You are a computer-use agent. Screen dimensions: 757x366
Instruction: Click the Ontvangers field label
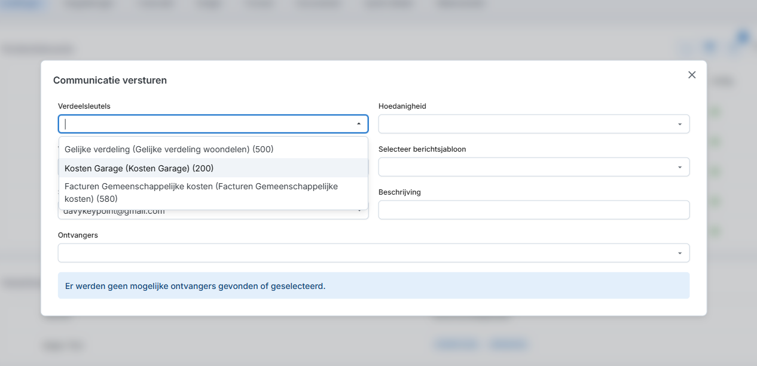[x=78, y=235]
